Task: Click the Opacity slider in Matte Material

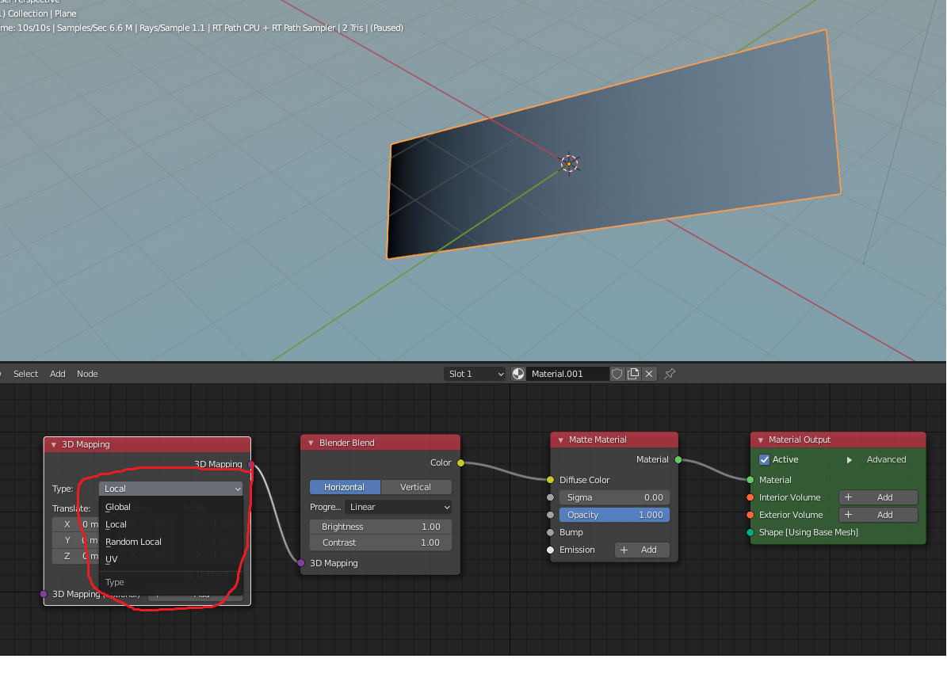Action: coord(614,515)
